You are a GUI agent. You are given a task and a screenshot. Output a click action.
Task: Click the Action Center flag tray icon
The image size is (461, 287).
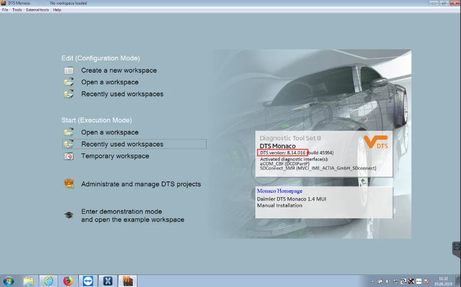point(426,281)
